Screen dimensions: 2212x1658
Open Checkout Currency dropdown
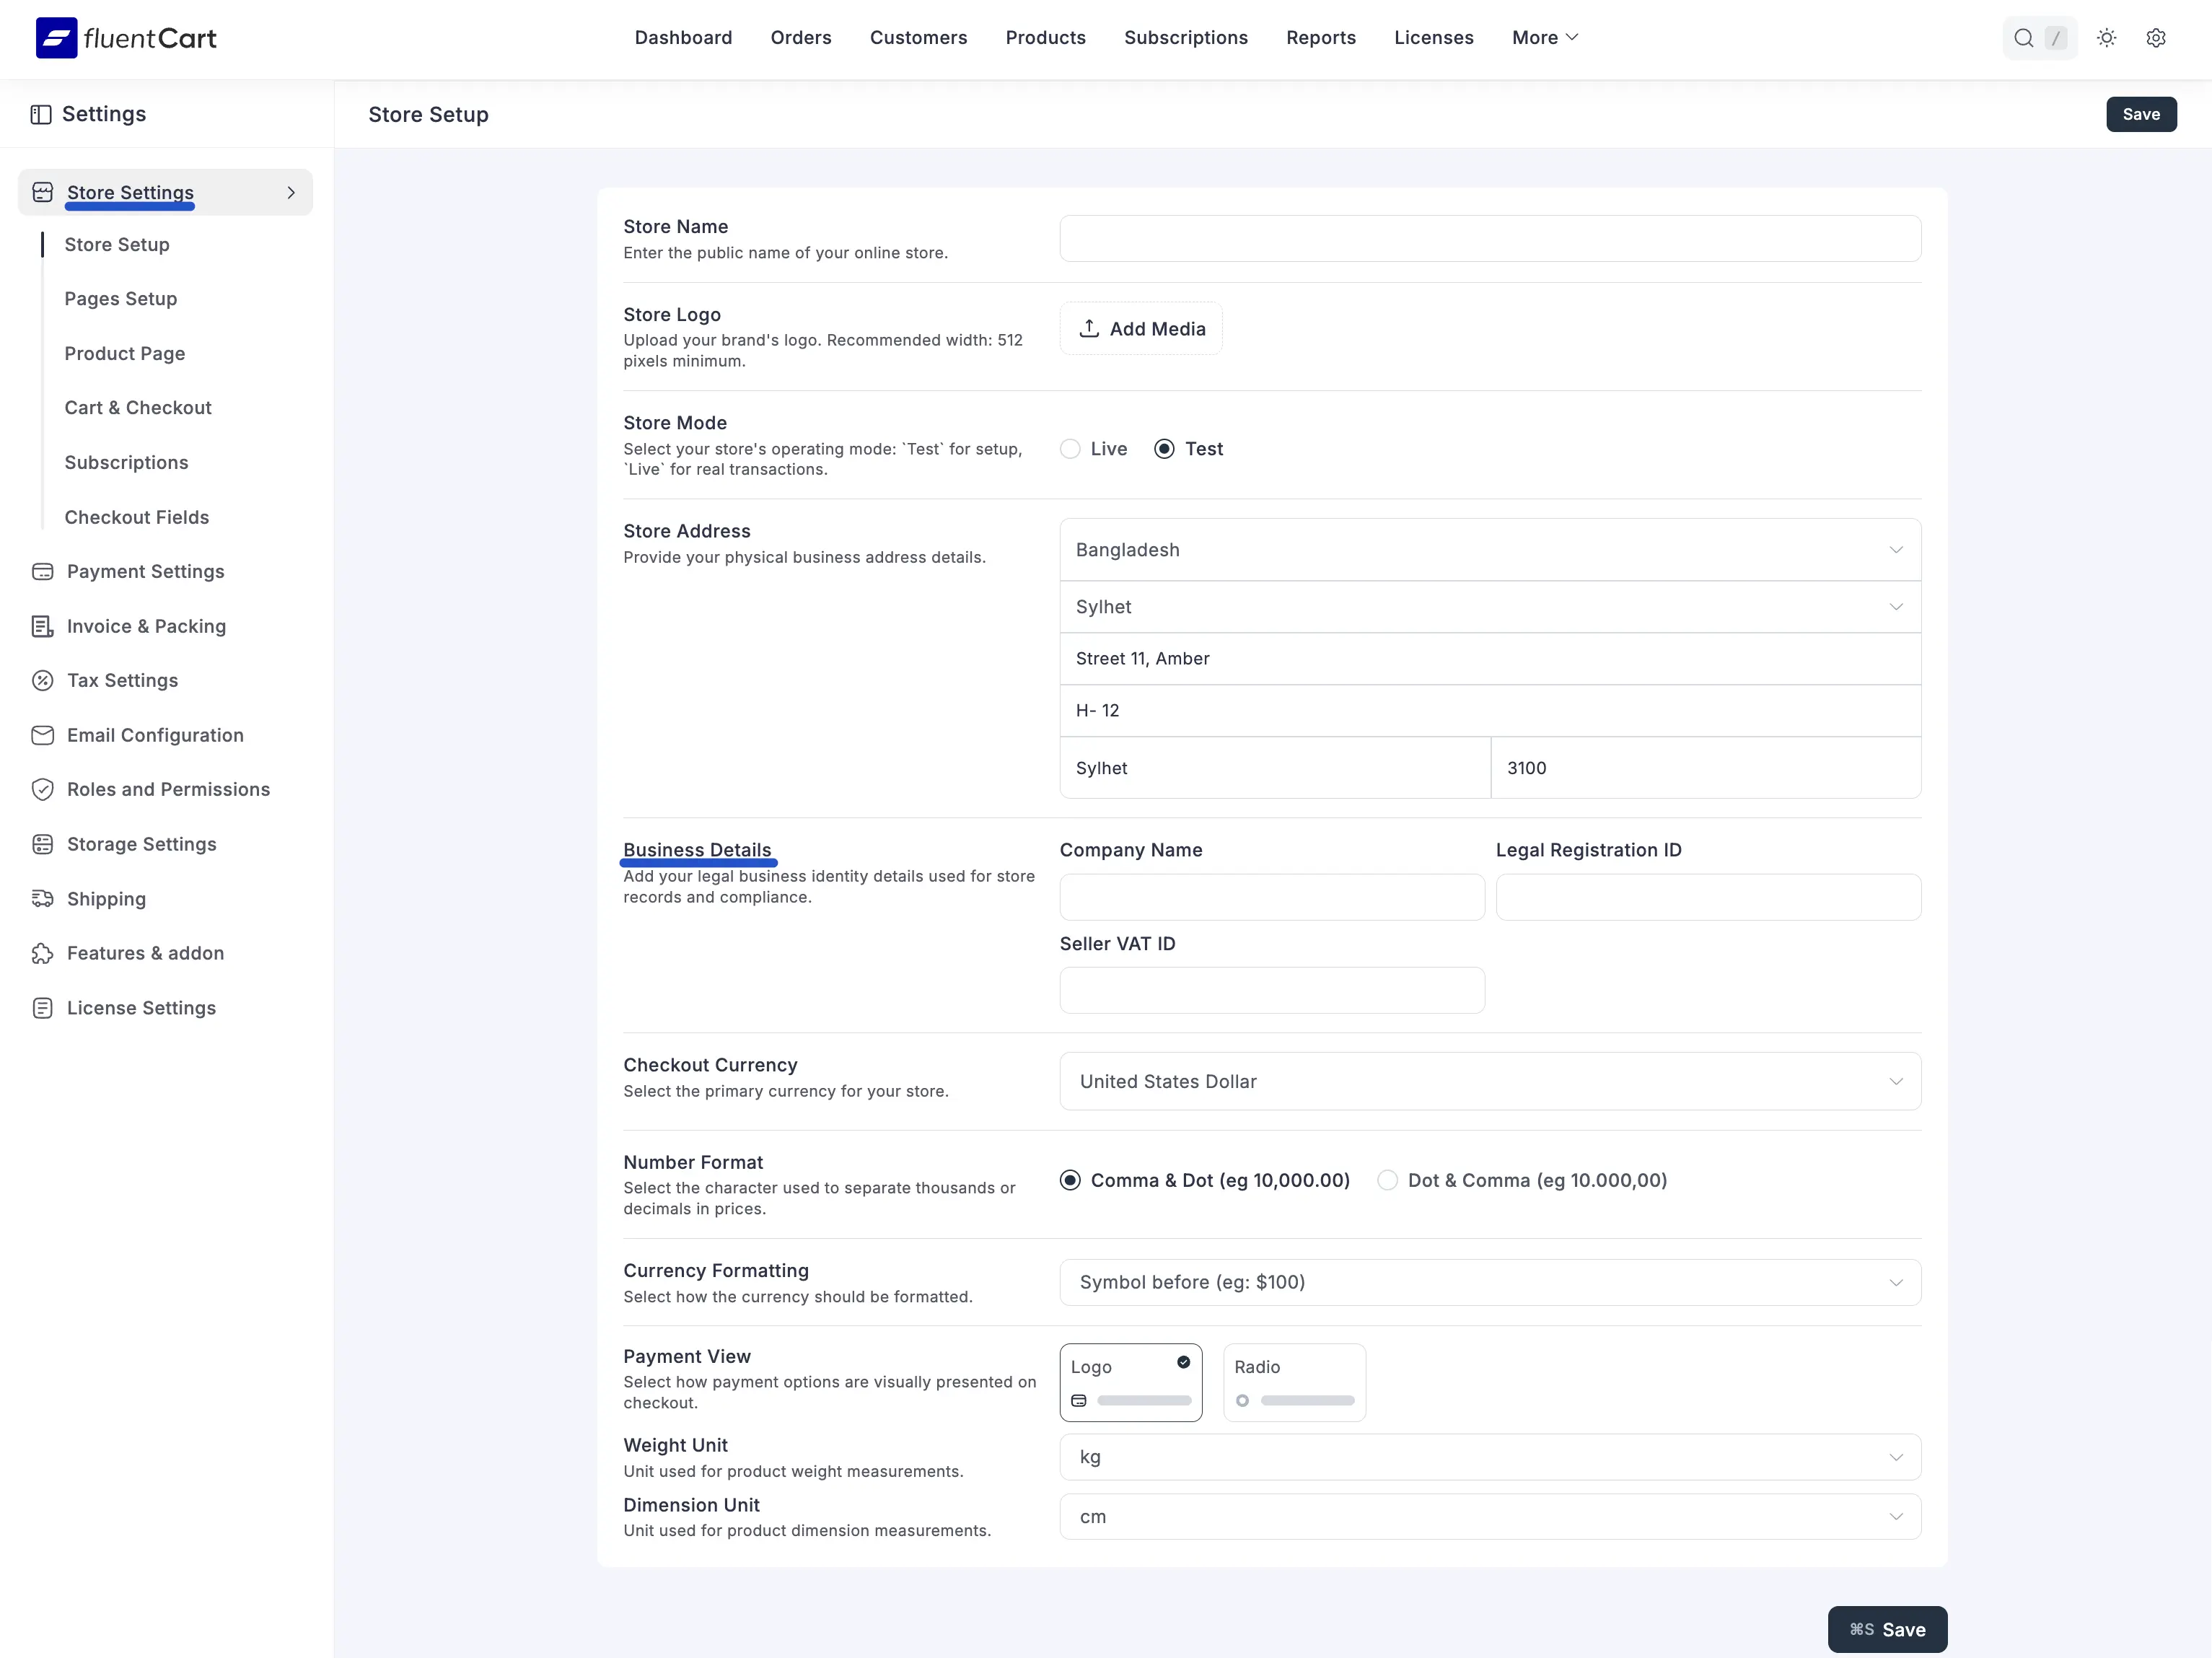pos(1490,1081)
